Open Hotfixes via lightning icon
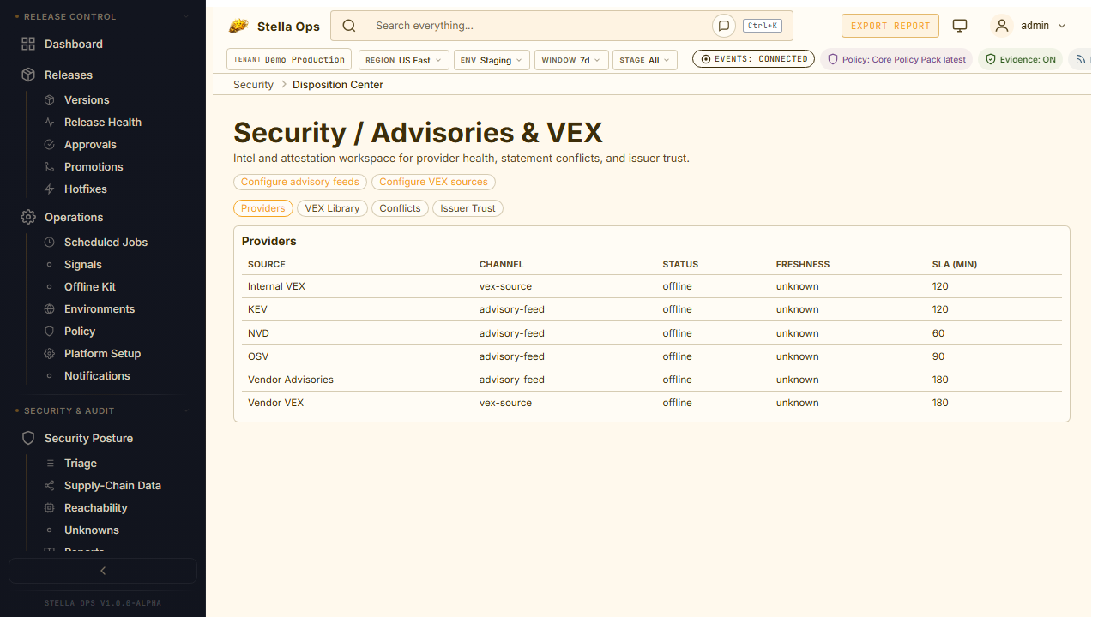The height and width of the screenshot is (617, 1098). [x=50, y=189]
